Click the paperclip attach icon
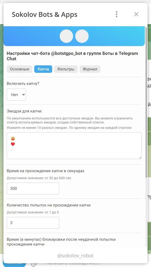The height and width of the screenshot is (267, 151). [x=34, y=264]
